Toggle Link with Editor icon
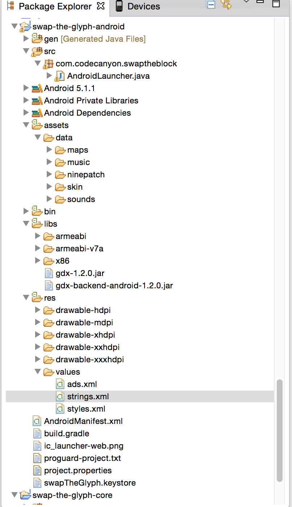 [x=226, y=4]
